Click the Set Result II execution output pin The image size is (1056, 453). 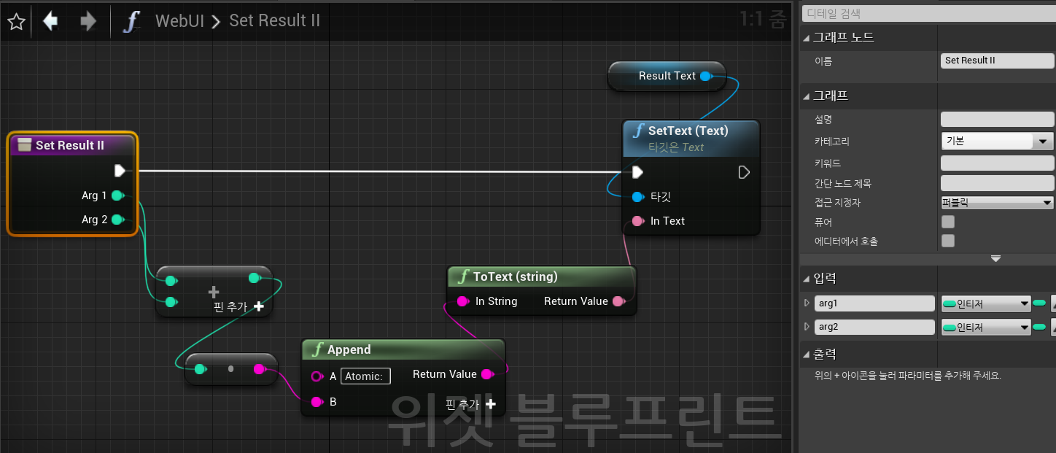point(120,171)
